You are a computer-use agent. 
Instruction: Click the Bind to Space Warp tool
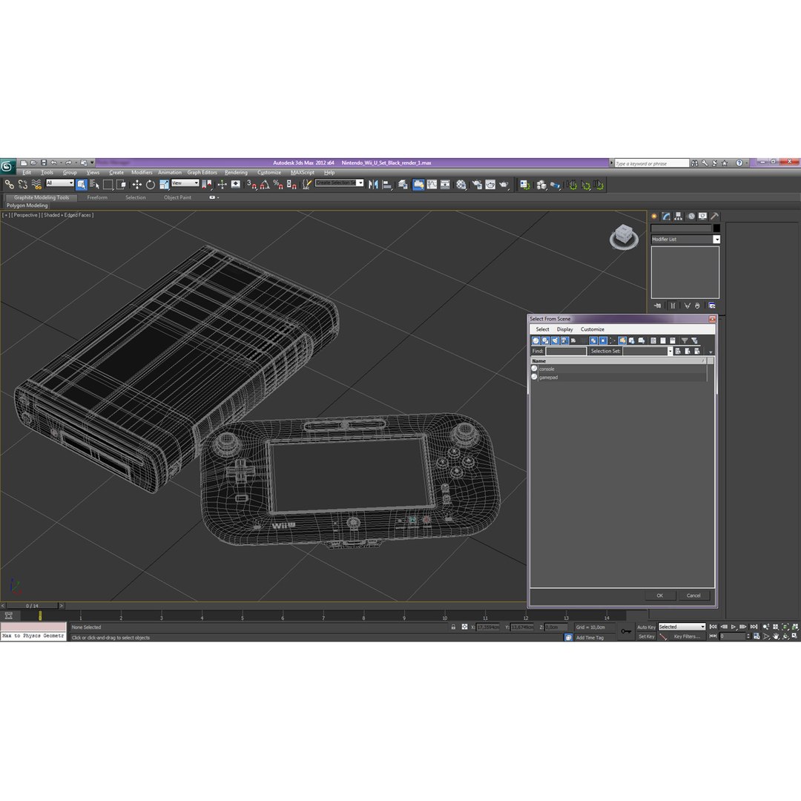pos(36,185)
